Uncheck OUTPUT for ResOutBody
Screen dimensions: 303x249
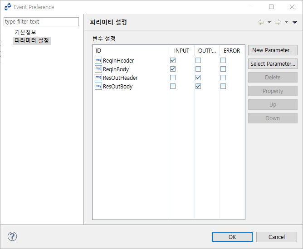198,86
